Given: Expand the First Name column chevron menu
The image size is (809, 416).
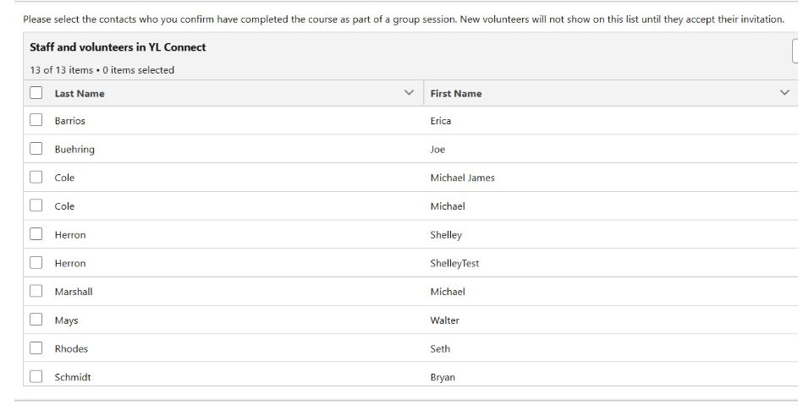Looking at the screenshot, I should pyautogui.click(x=784, y=93).
